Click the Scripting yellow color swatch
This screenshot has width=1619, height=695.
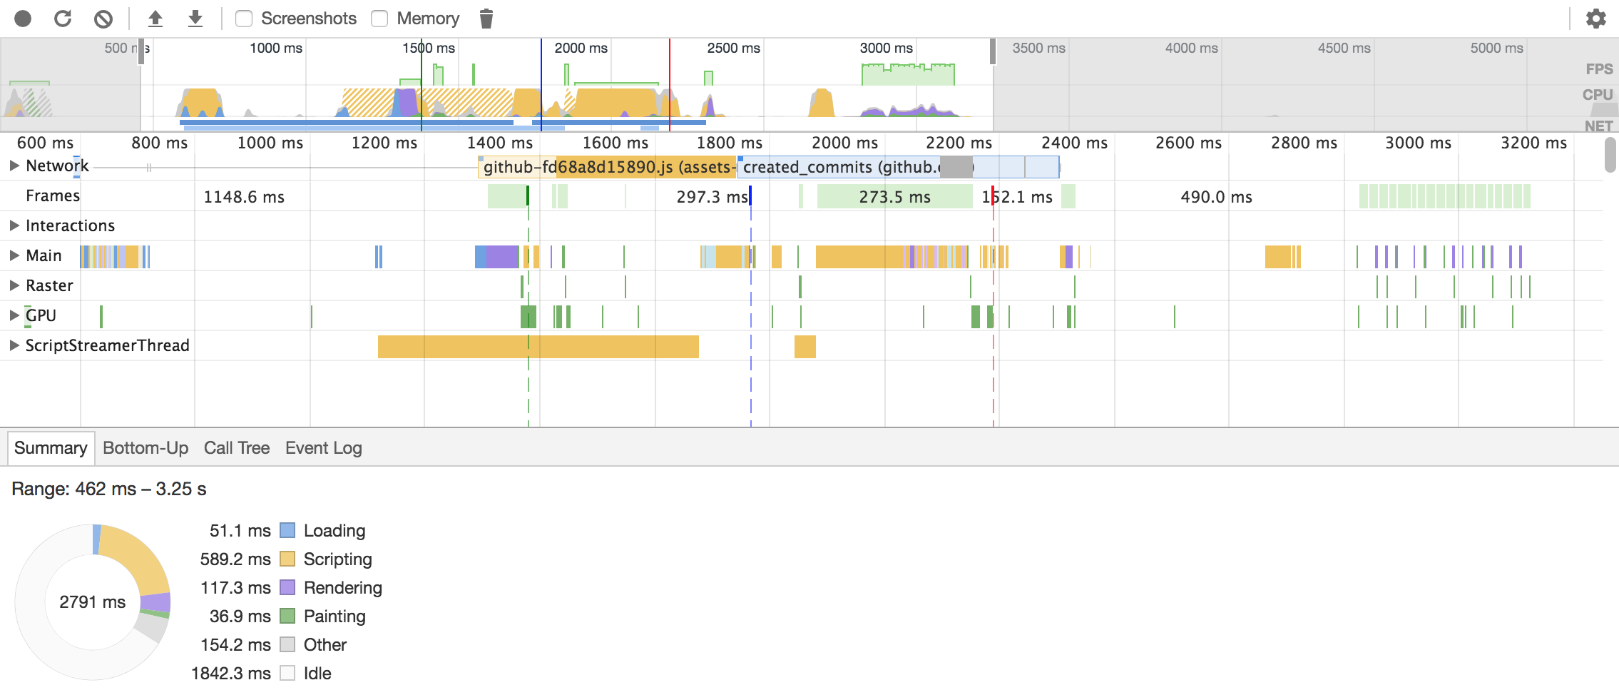coord(287,559)
